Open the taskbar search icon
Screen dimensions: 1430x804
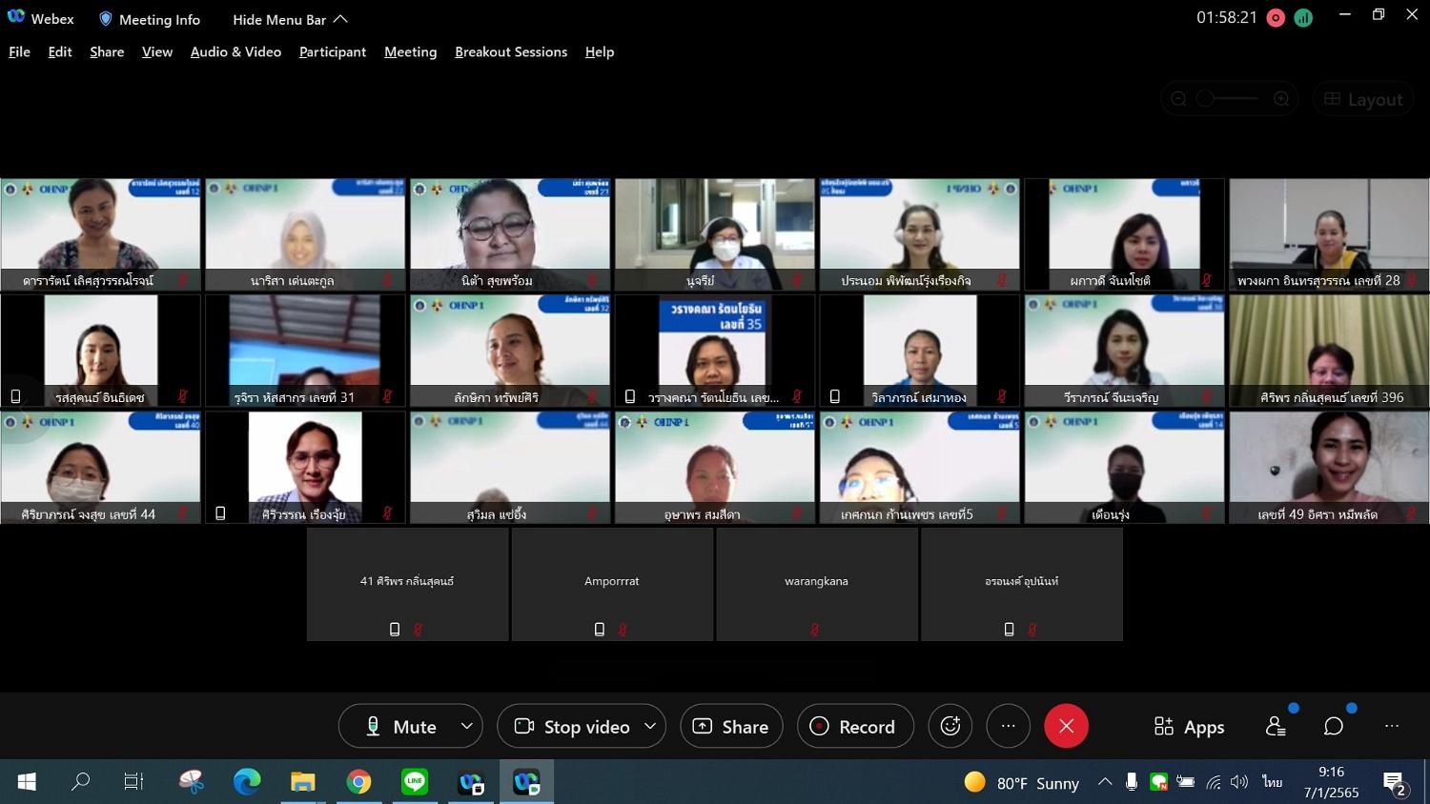(80, 782)
